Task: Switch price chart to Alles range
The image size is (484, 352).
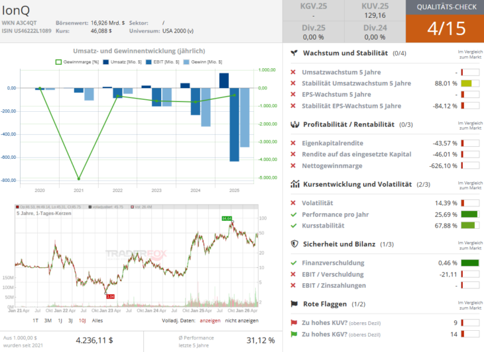Action: point(97,321)
